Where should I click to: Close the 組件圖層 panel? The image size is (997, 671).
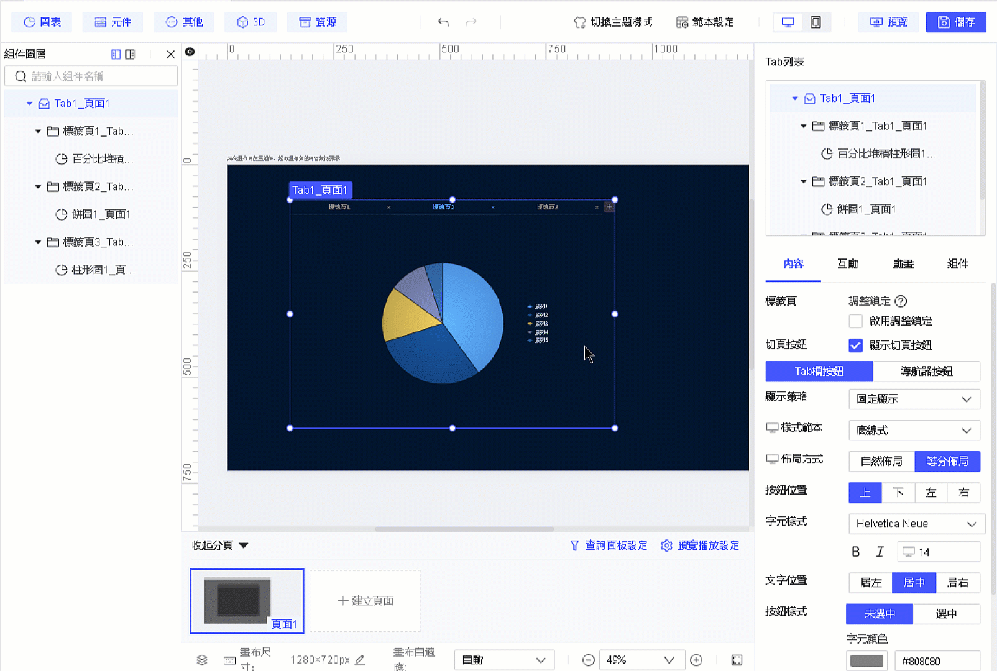click(x=170, y=54)
